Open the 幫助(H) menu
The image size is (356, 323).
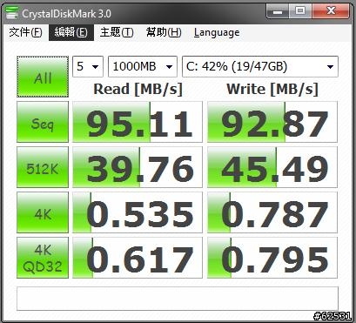164,32
